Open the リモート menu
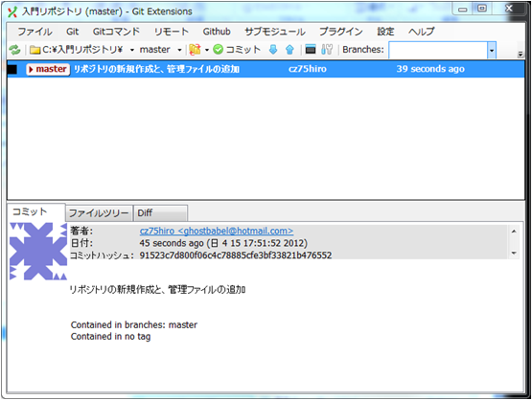Viewport: 532px width, 400px height. point(172,32)
